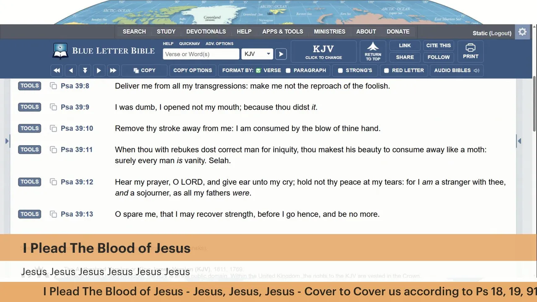Expand the right side panel arrow
The image size is (537, 302).
pos(519,141)
